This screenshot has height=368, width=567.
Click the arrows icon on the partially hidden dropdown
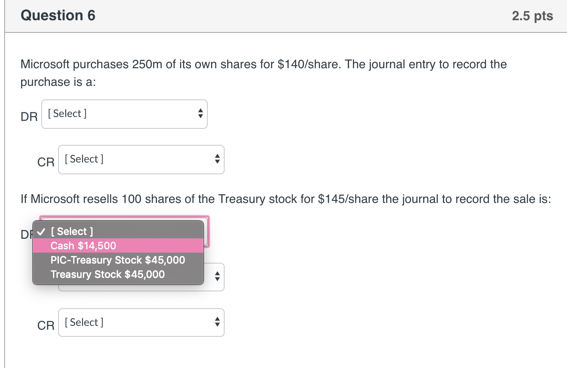[217, 277]
